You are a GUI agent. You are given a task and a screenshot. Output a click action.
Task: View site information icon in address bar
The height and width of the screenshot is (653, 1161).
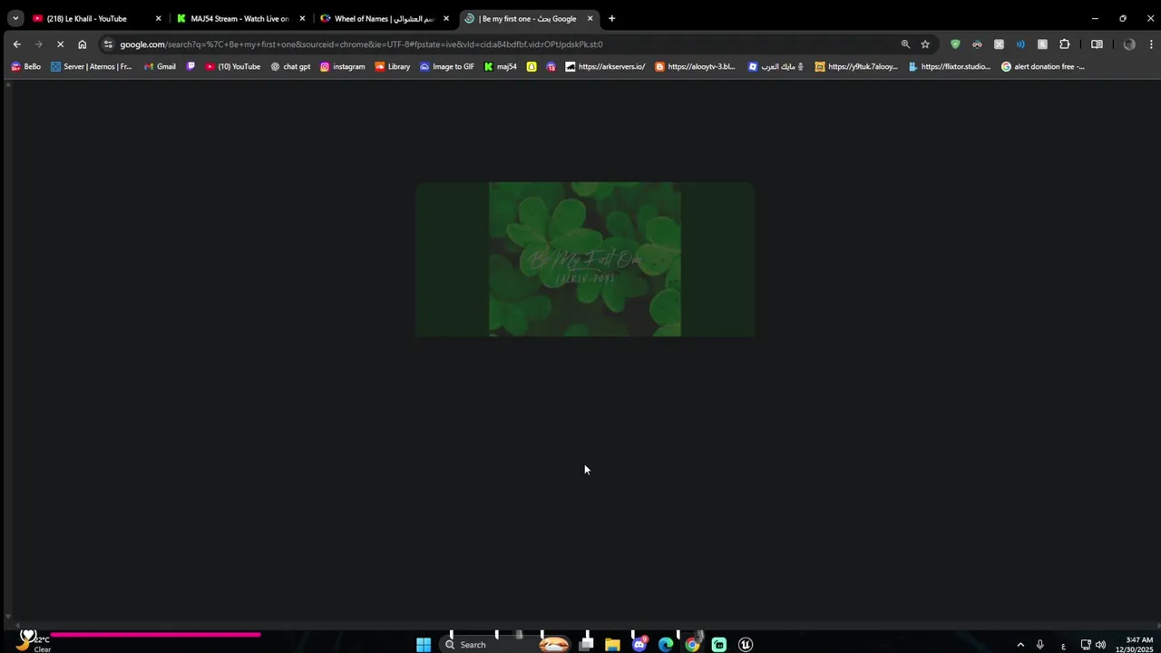109,44
